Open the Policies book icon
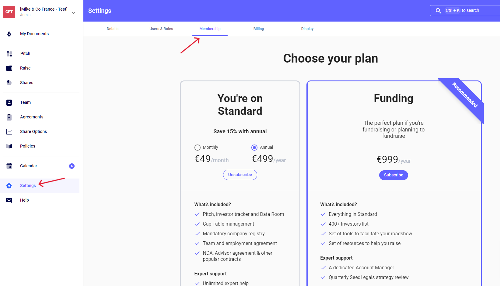Image resolution: width=500 pixels, height=286 pixels. (9, 146)
